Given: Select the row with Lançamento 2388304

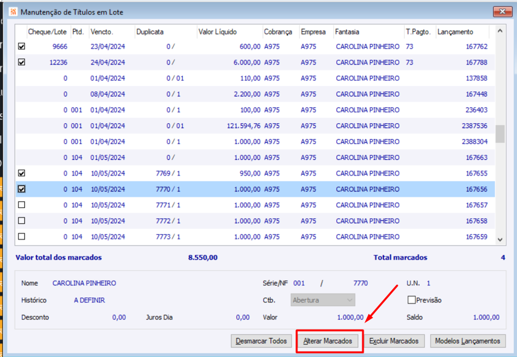Looking at the screenshot, I should click(x=255, y=142).
